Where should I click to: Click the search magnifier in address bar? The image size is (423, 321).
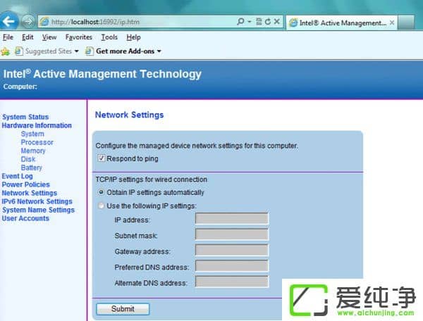click(240, 22)
